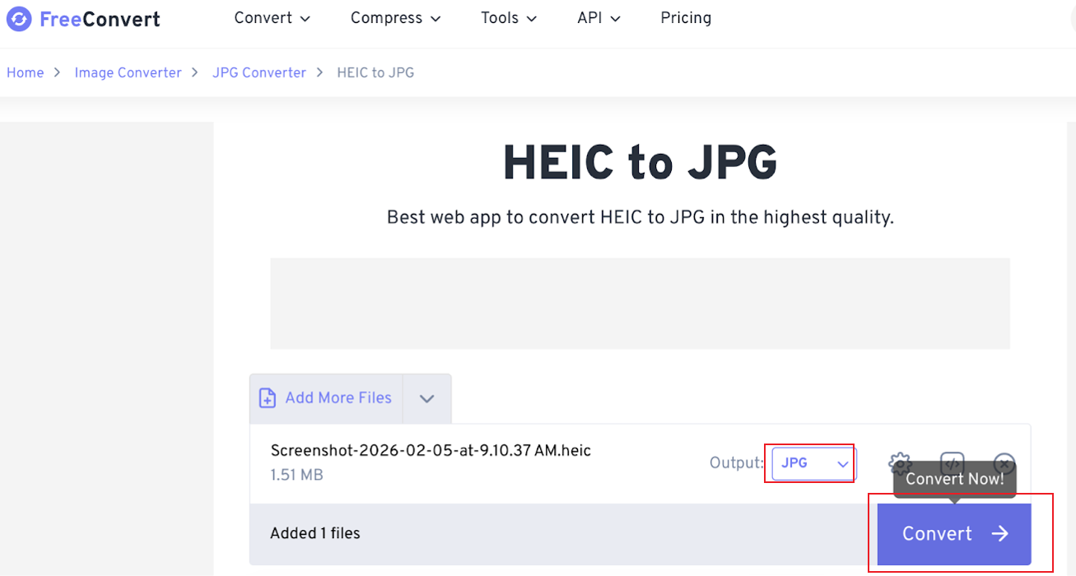Navigate to JPG Converter via breadcrumb

pyautogui.click(x=259, y=72)
